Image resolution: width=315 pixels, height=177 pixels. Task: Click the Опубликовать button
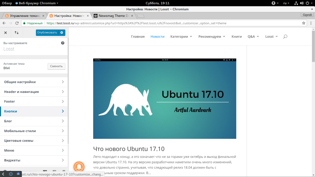pos(47,32)
